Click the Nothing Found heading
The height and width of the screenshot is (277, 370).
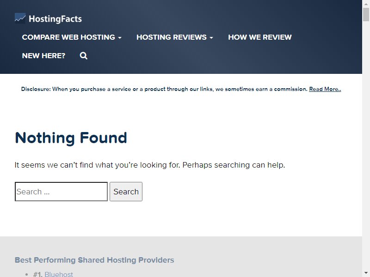point(71,138)
